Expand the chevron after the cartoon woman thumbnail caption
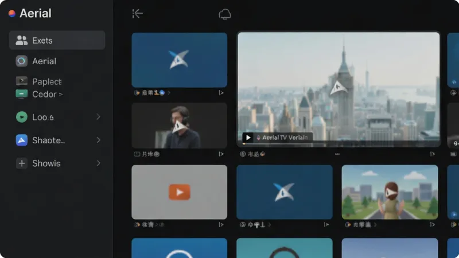459x258 pixels. point(375,225)
